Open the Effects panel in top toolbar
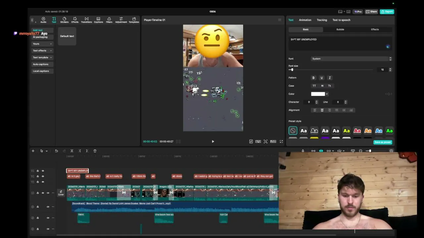This screenshot has height=238, width=424. click(75, 20)
